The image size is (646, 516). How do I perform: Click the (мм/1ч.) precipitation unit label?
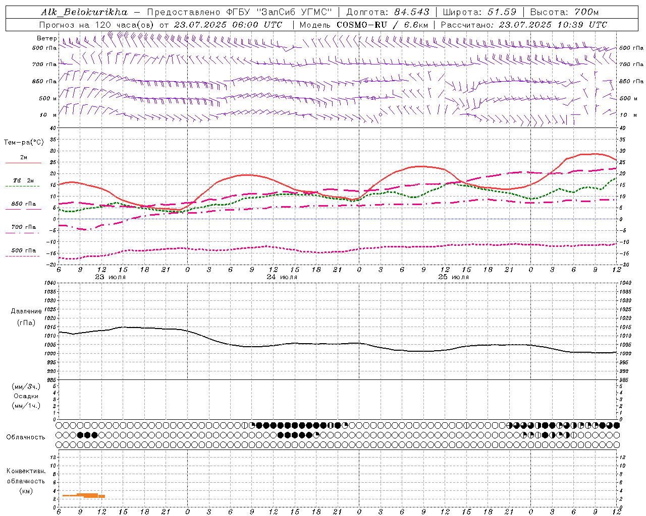[26, 406]
